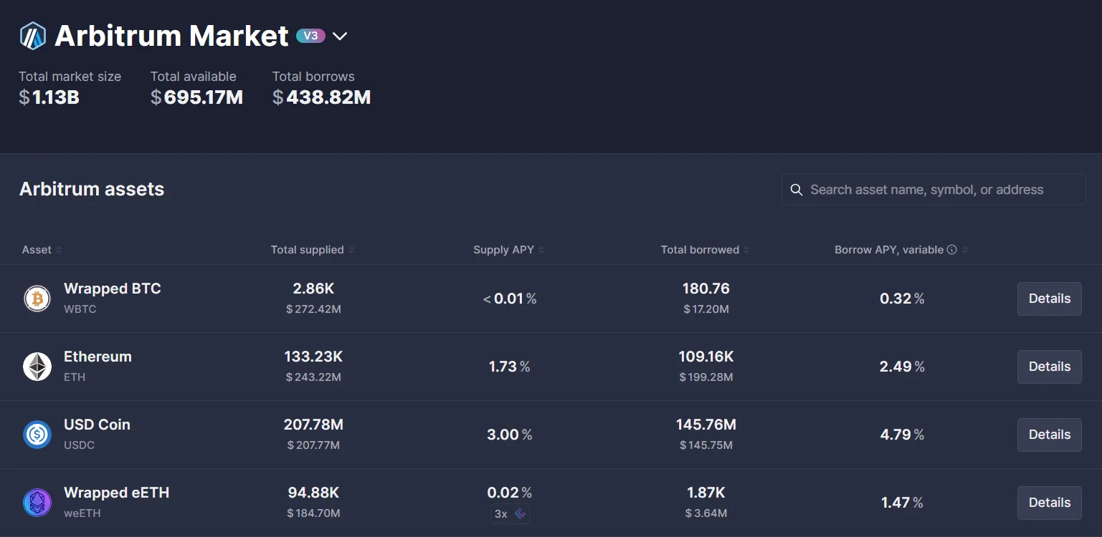Open the market selector chevron dropdown
This screenshot has height=537, width=1102.
click(340, 36)
